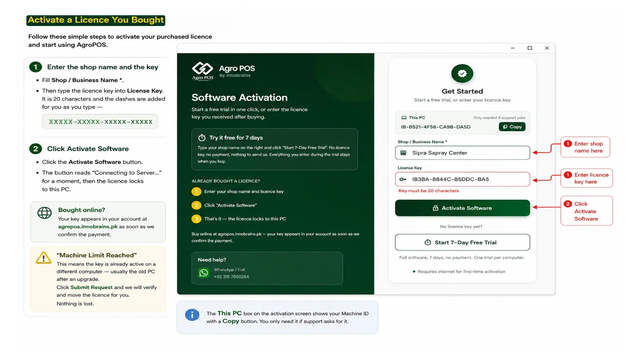Viewport: 639px width, 359px height.
Task: Click 'That's it — the licence locks' step
Action: [245, 219]
